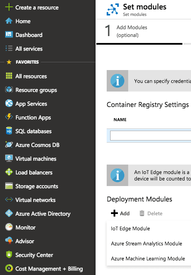
Task: Open Dashboard from sidebar
Action: coord(29,35)
